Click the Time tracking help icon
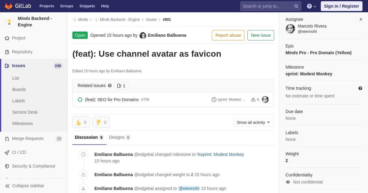The width and height of the screenshot is (368, 193). coord(360,88)
